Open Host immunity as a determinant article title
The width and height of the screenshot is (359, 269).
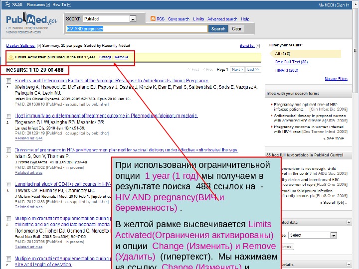coord(106,116)
